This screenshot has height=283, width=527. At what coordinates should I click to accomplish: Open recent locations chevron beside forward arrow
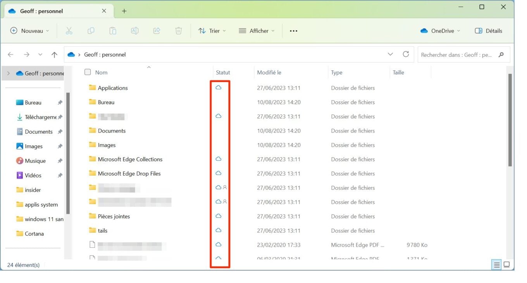(40, 55)
